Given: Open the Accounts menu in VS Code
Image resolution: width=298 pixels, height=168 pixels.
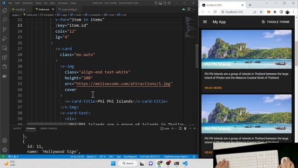Looking at the screenshot, I should click(5, 140).
